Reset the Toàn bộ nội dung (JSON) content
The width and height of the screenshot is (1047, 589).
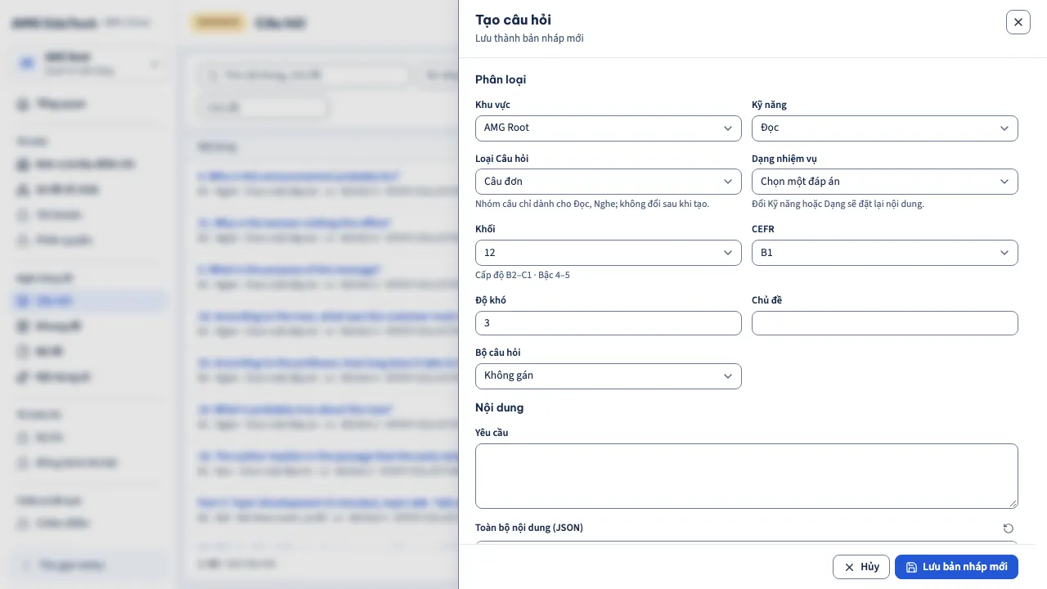(x=1008, y=528)
